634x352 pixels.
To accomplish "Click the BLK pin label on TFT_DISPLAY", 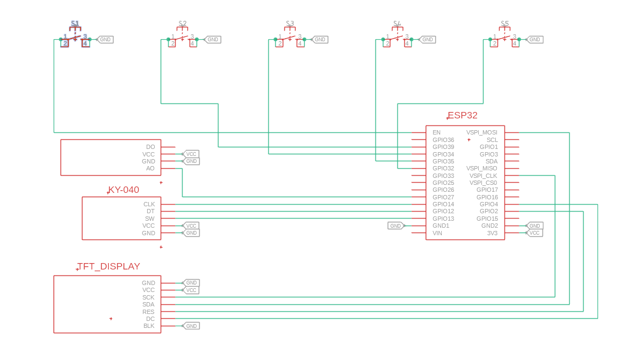I will point(149,326).
